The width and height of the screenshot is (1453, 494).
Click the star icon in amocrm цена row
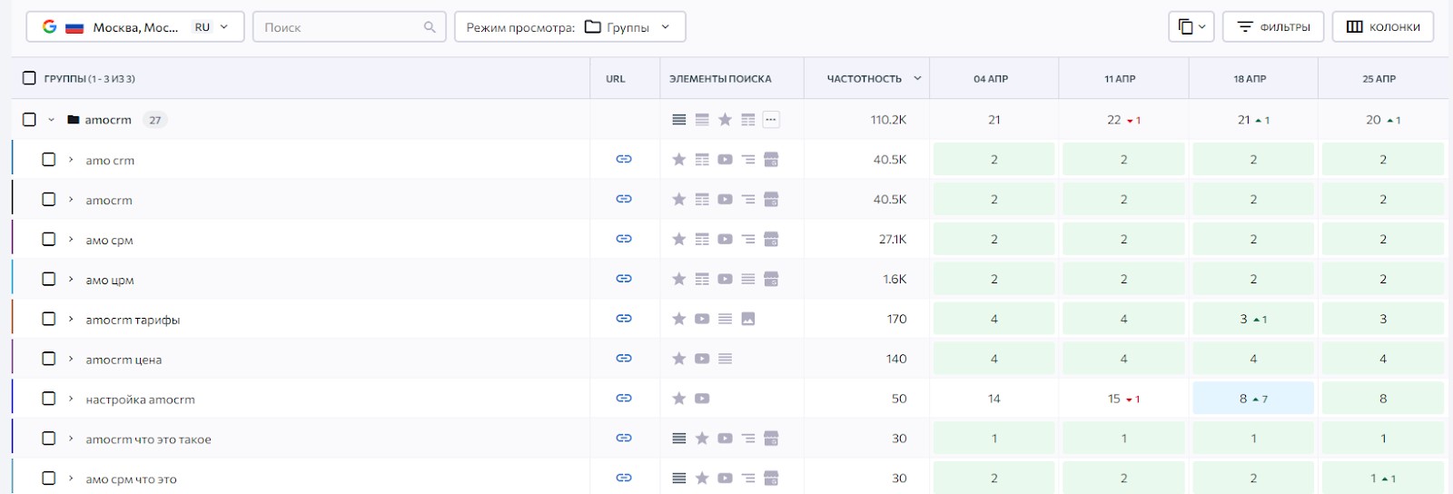[678, 359]
